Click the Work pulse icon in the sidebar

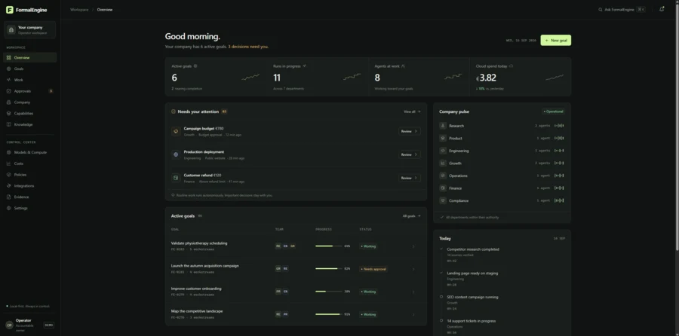click(9, 80)
